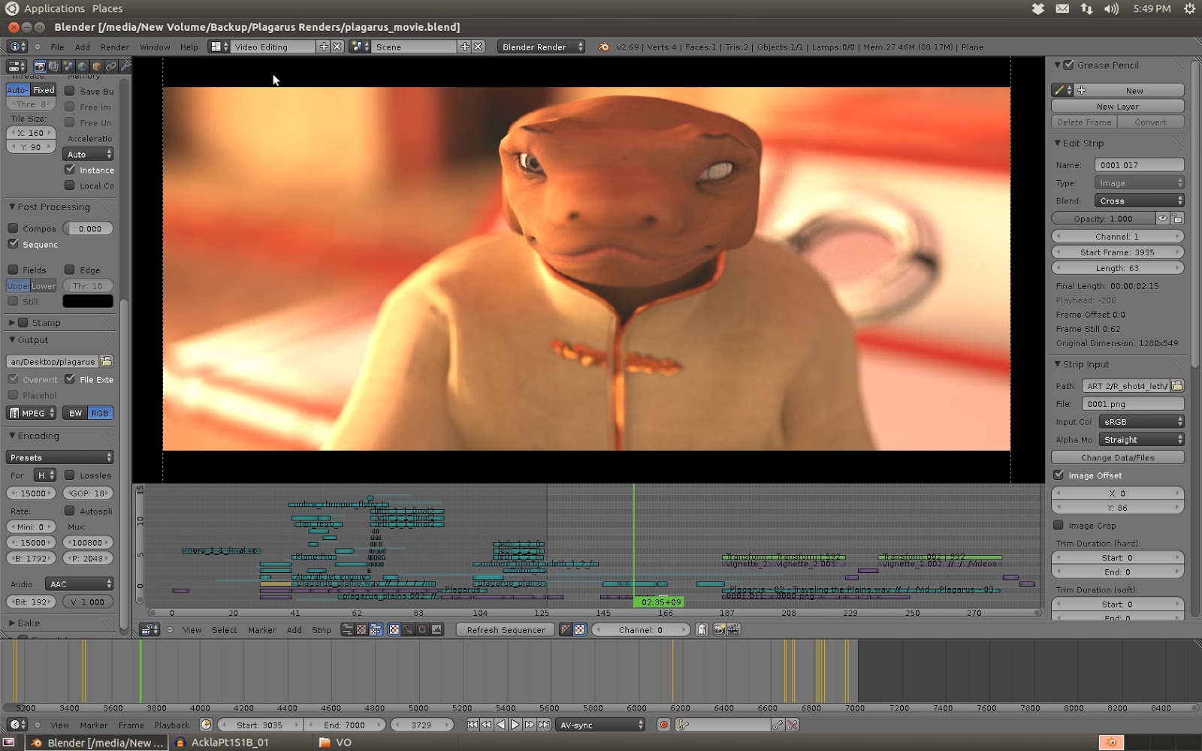This screenshot has height=751, width=1202.
Task: Open the Constraints properties chain tab icon
Action: tap(110, 66)
